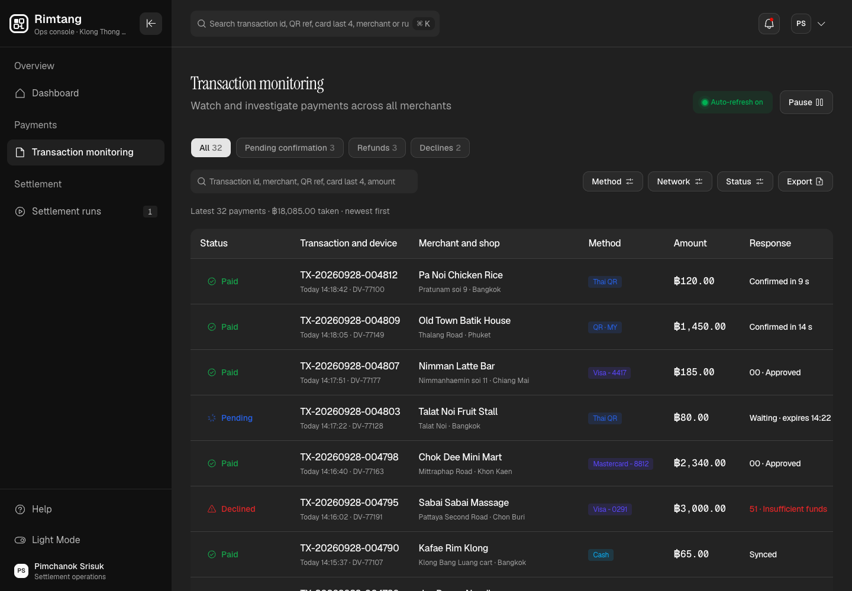Click the 51 · Insufficient funds response
The image size is (852, 591).
pyautogui.click(x=788, y=509)
